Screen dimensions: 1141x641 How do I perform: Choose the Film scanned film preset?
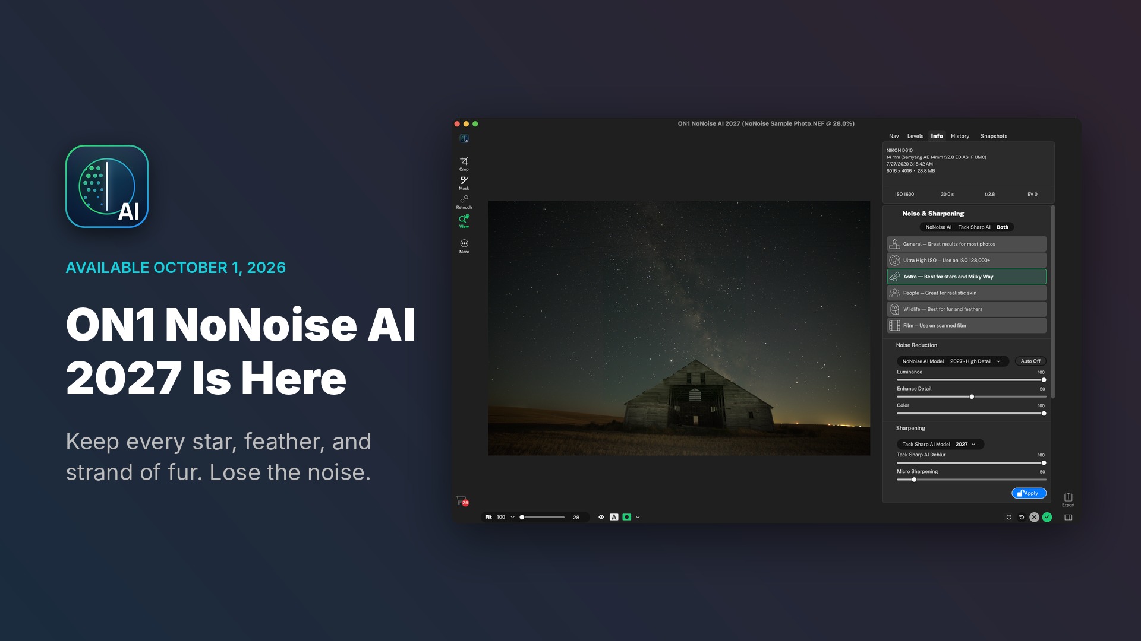pos(966,325)
